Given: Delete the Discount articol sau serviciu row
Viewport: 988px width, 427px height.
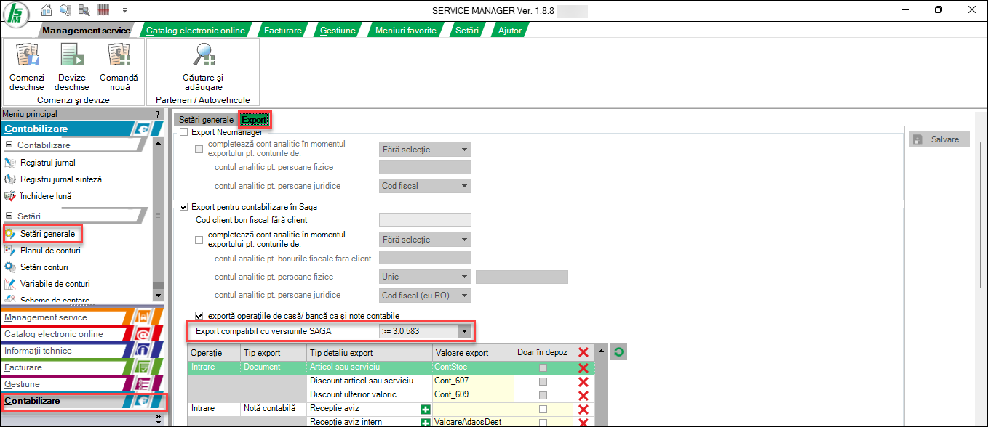Looking at the screenshot, I should click(583, 381).
